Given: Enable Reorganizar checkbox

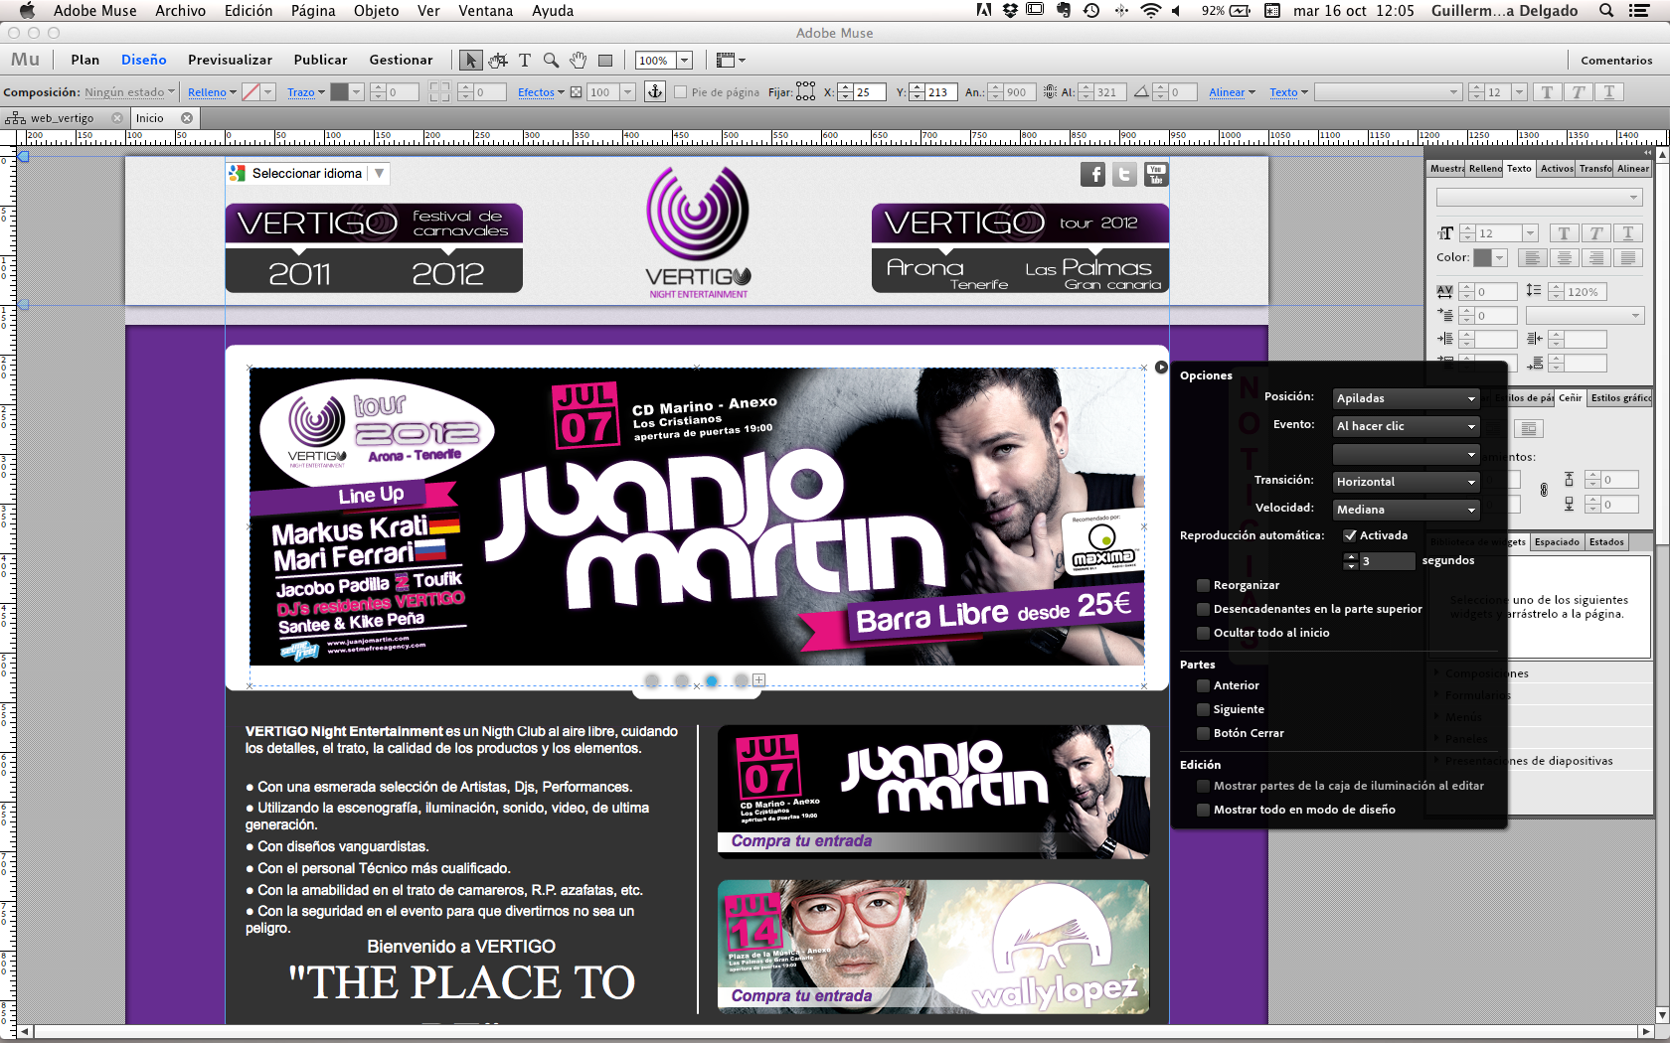Looking at the screenshot, I should tap(1203, 586).
